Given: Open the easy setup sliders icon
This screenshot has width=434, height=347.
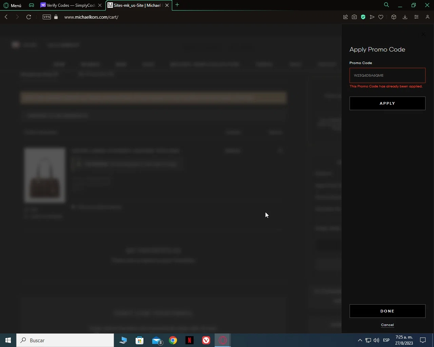Looking at the screenshot, I should coord(416,17).
